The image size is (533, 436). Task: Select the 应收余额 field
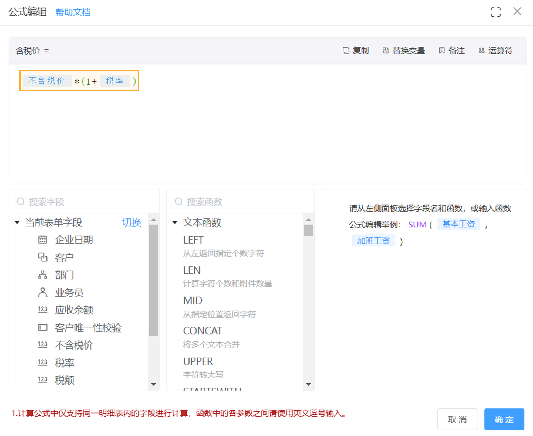(x=74, y=310)
